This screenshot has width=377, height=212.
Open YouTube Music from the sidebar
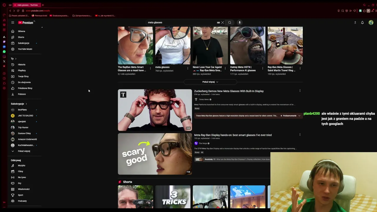[25, 49]
